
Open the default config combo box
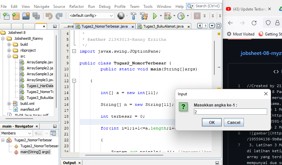(x=91, y=16)
